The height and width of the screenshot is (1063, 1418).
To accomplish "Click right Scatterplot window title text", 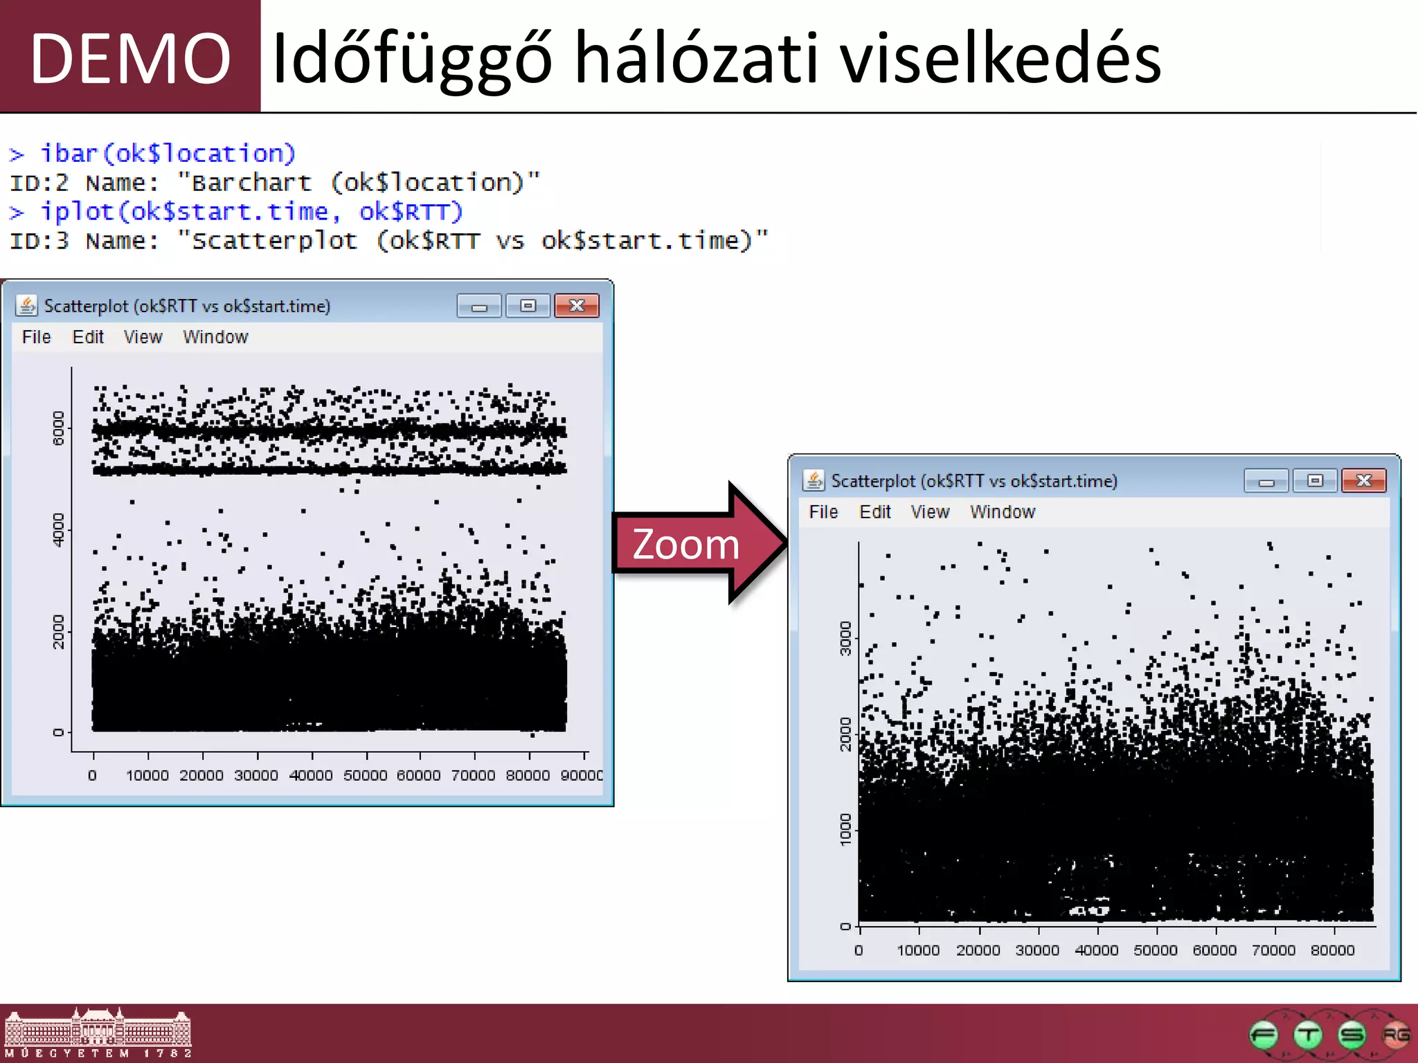I will [x=974, y=481].
